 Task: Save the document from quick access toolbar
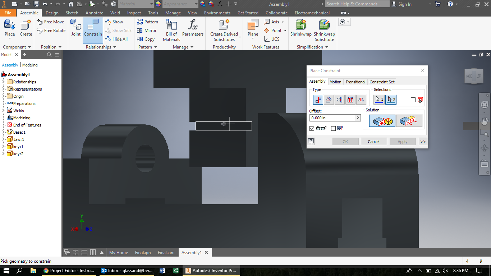pos(36,4)
